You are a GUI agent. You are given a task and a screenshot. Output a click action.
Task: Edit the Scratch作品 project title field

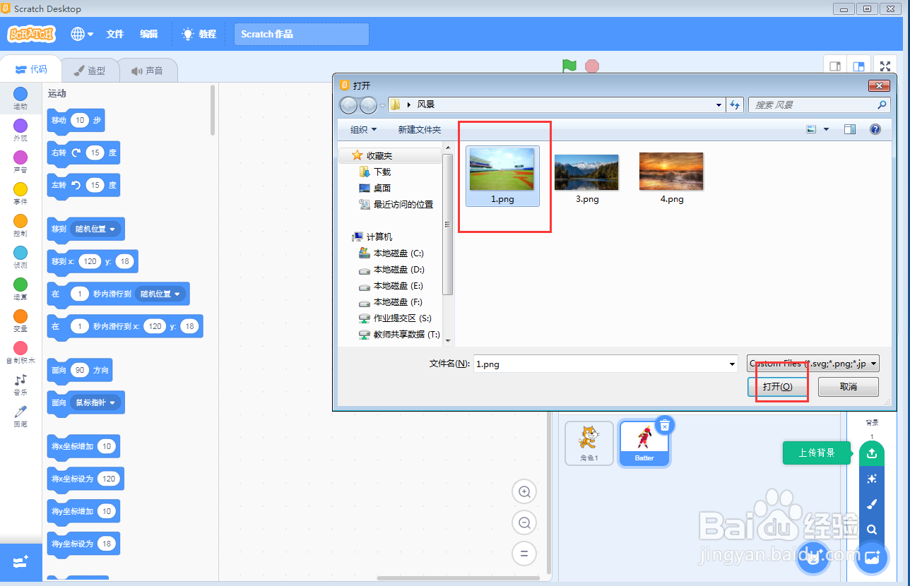[x=302, y=34]
